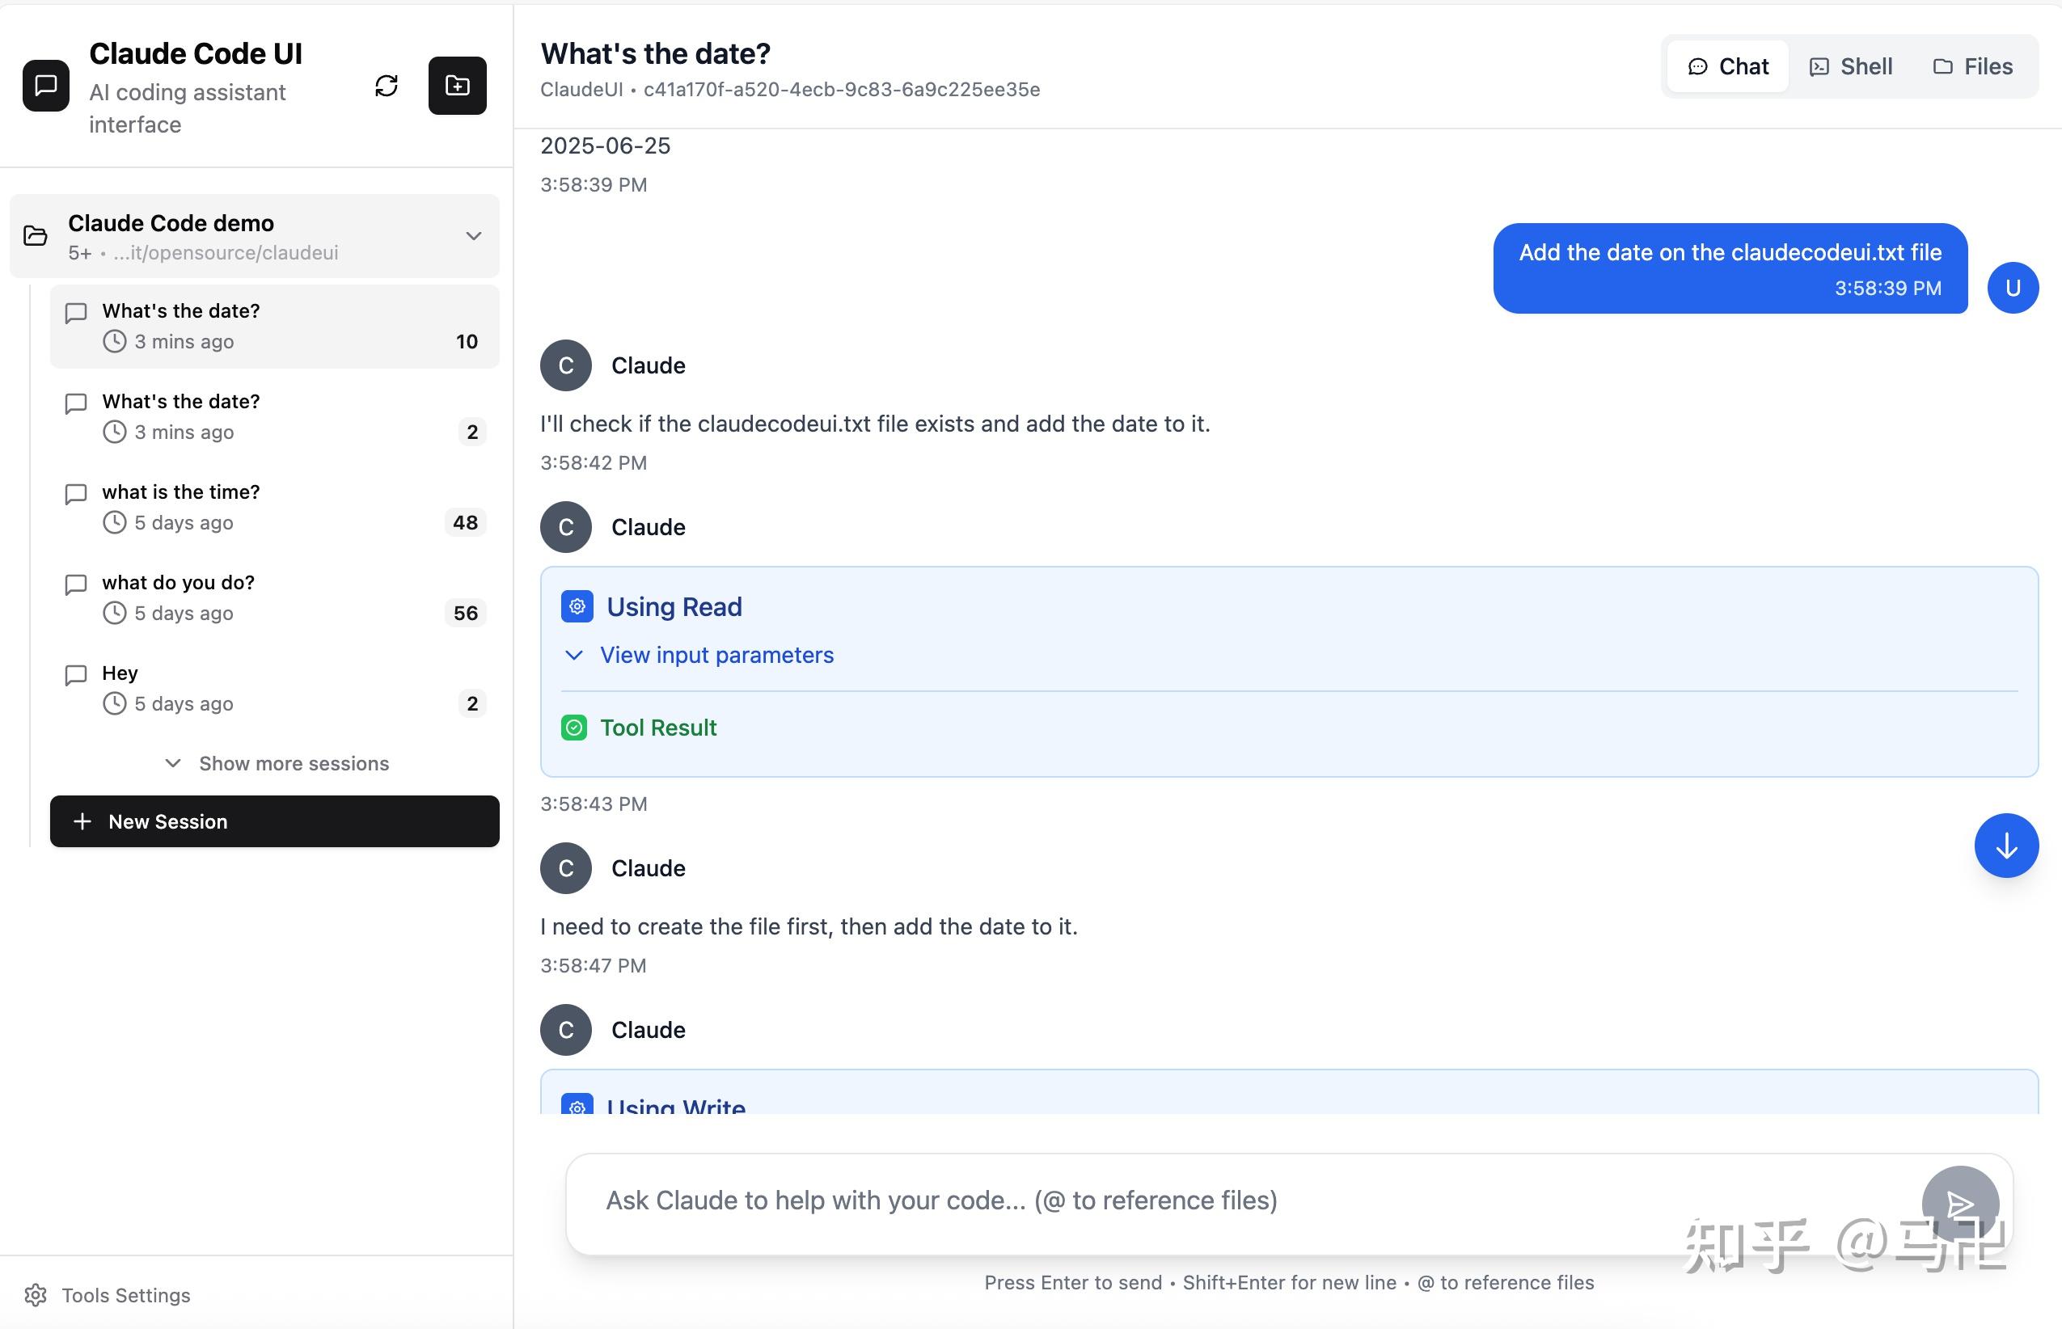Expand View input parameters
The width and height of the screenshot is (2062, 1329).
(x=716, y=655)
